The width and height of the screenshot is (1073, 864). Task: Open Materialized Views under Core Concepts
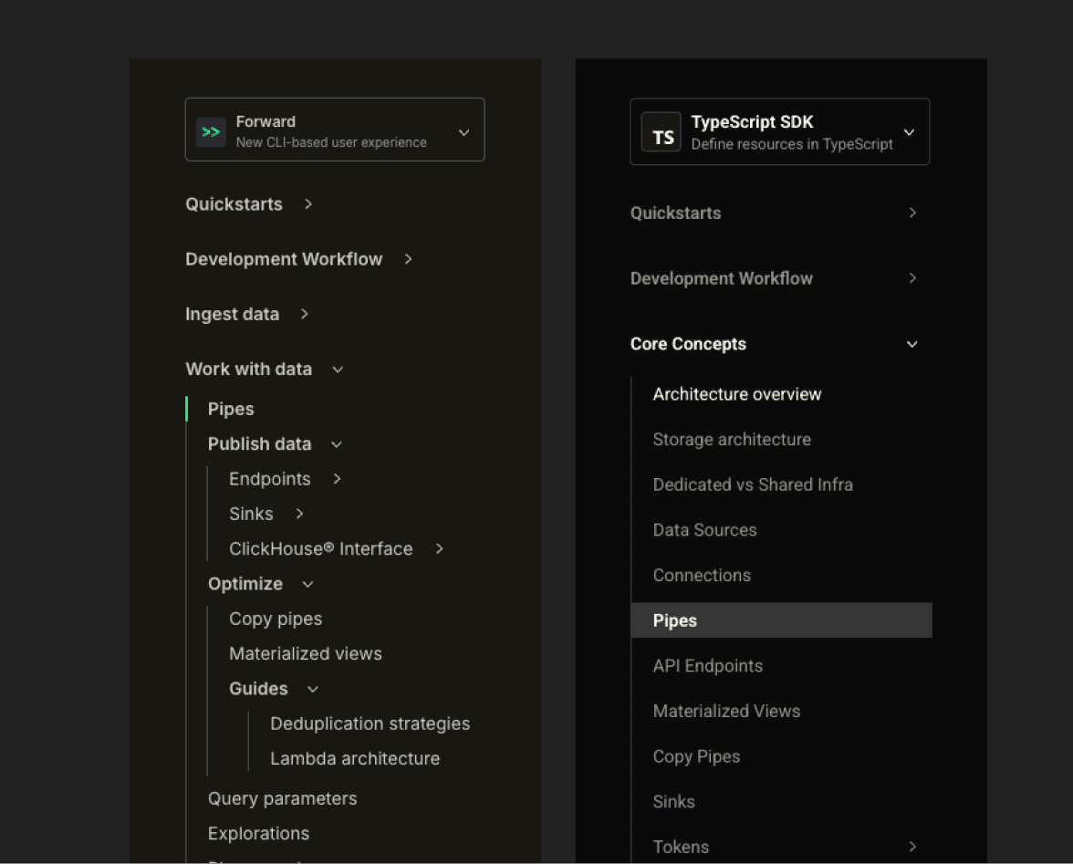pyautogui.click(x=726, y=712)
